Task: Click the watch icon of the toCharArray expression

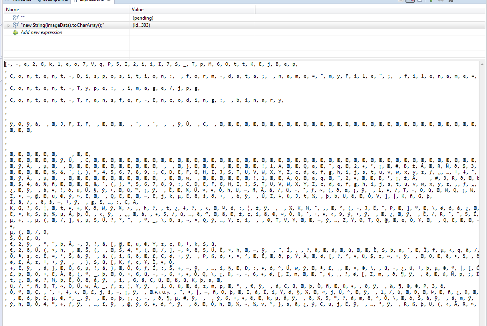Action: [x=16, y=25]
